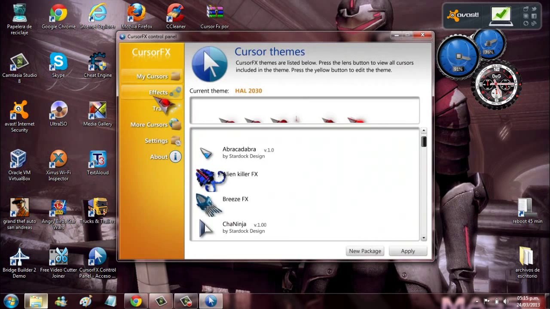Click the Alien killer FX scorpion thumbnail
The height and width of the screenshot is (309, 550).
[210, 179]
